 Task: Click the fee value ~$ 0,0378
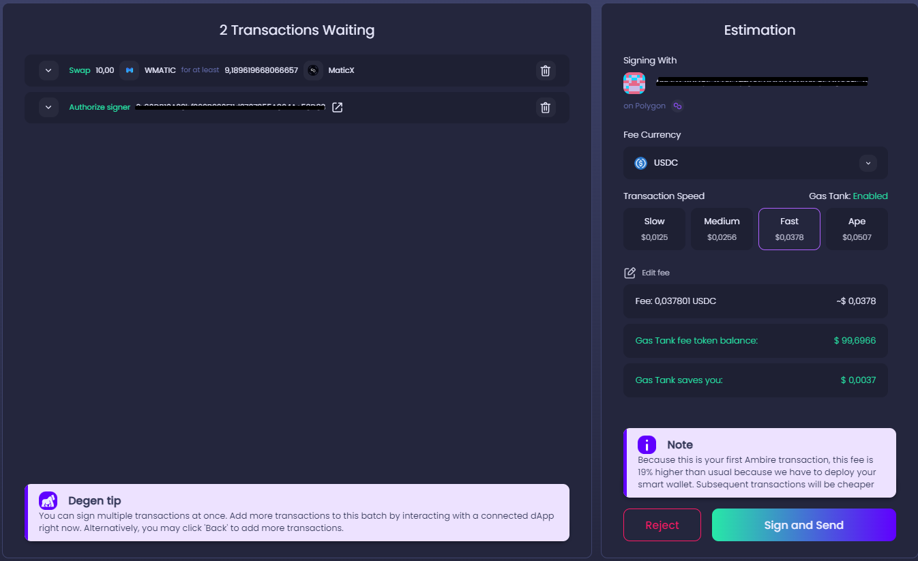(856, 301)
